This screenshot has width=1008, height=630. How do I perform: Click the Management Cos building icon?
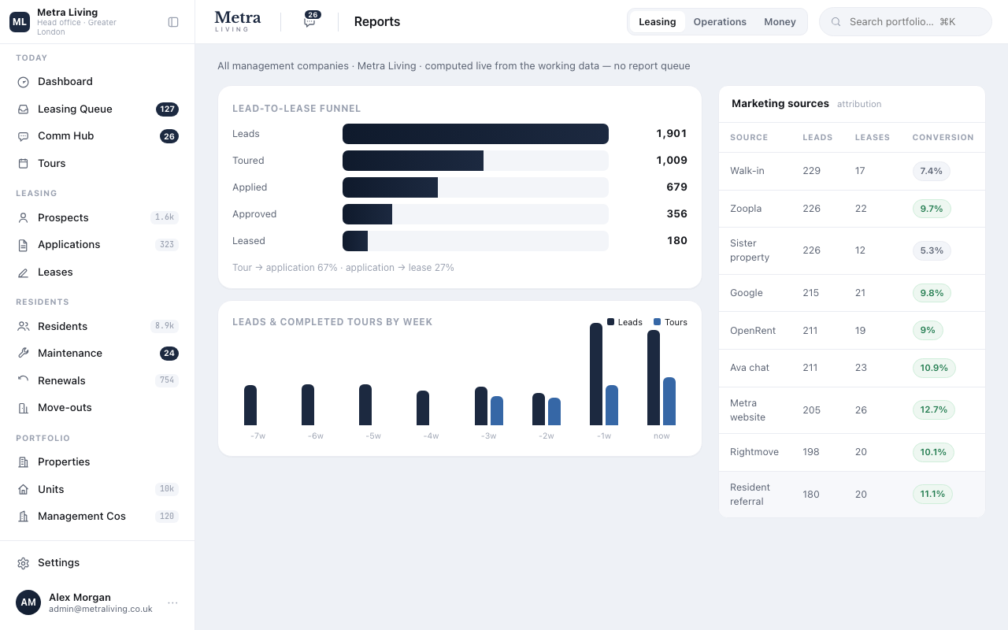23,517
